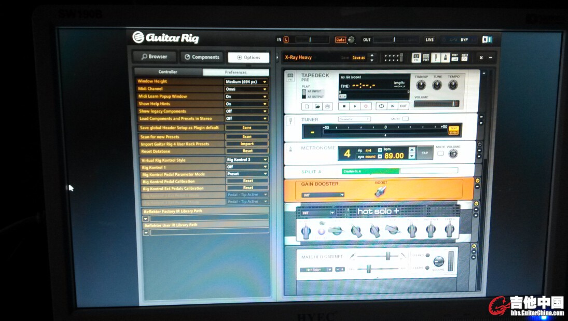Image resolution: width=568 pixels, height=321 pixels.
Task: Click Save as for the preset
Action: coord(358,58)
